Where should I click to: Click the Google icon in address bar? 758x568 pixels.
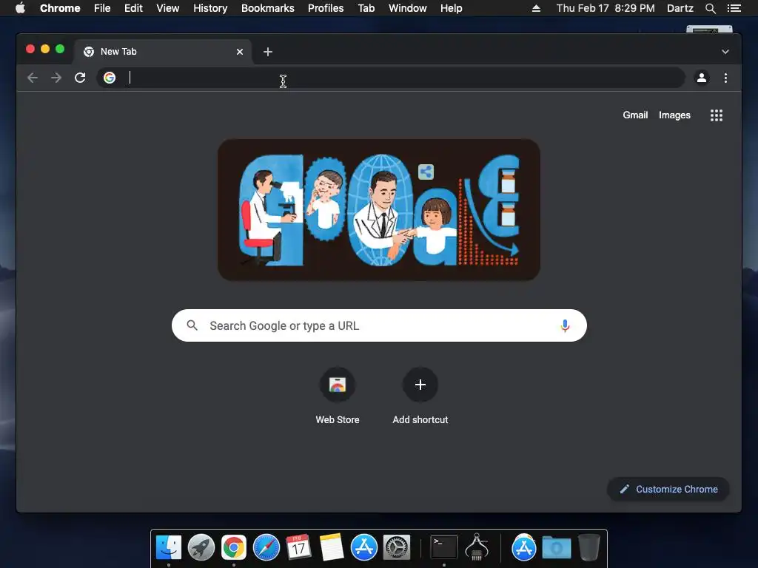point(110,78)
